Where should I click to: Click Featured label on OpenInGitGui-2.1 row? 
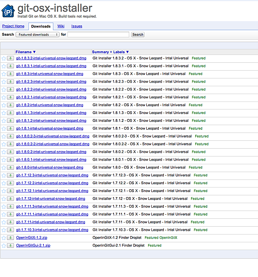(x=155, y=246)
